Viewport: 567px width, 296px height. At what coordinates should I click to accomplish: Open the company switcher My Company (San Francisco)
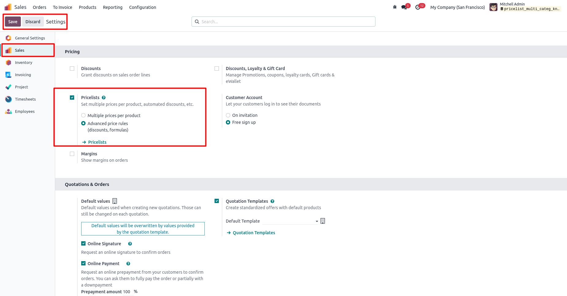click(x=457, y=7)
